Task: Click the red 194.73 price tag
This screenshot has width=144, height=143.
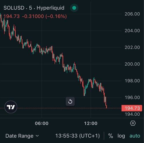Action: [x=132, y=108]
